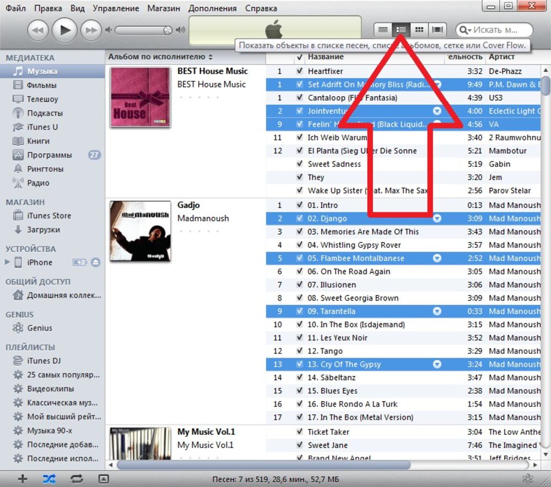Eject the iPhone device
The width and height of the screenshot is (551, 487).
(95, 262)
